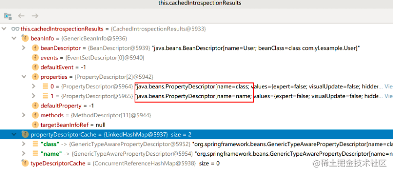393x174 pixels.
Task: Click the field icon beside events
Action: (35, 58)
